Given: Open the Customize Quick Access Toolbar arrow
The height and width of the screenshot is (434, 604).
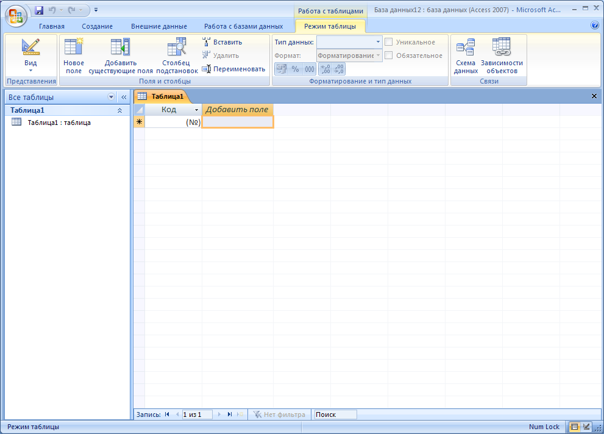Looking at the screenshot, I should pyautogui.click(x=96, y=10).
